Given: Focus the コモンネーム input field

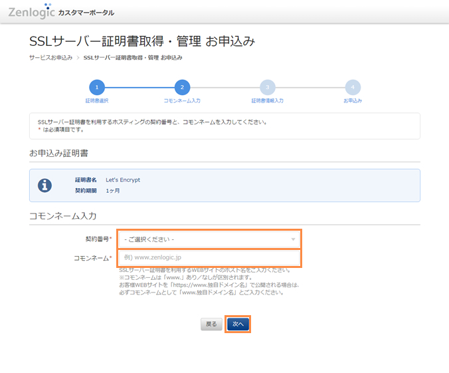Looking at the screenshot, I should point(209,257).
